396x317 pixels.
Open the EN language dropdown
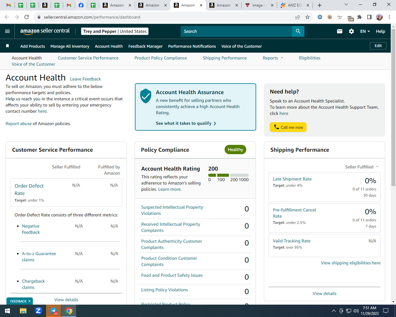tap(365, 31)
